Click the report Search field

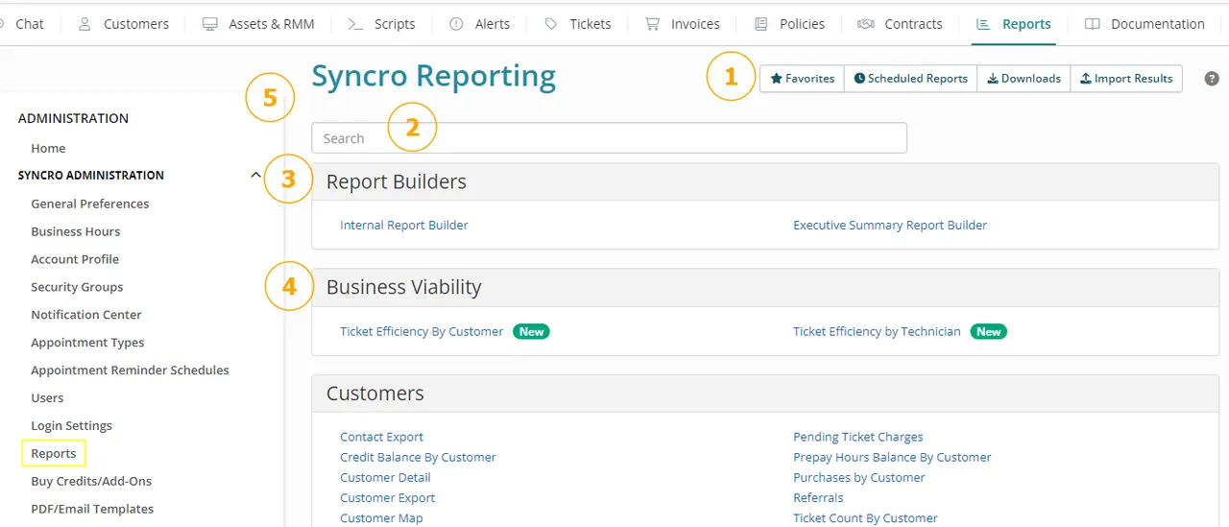[609, 138]
